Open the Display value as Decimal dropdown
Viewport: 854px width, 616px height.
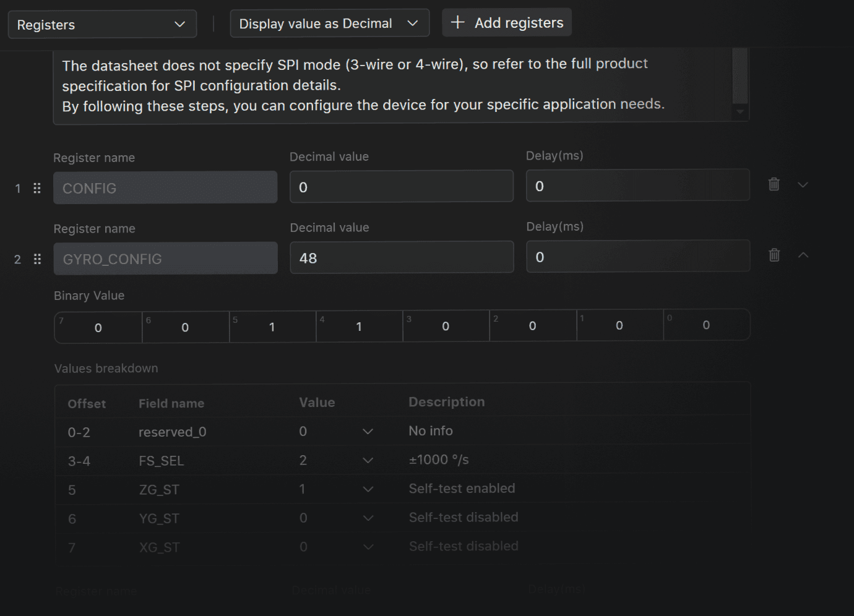coord(330,23)
